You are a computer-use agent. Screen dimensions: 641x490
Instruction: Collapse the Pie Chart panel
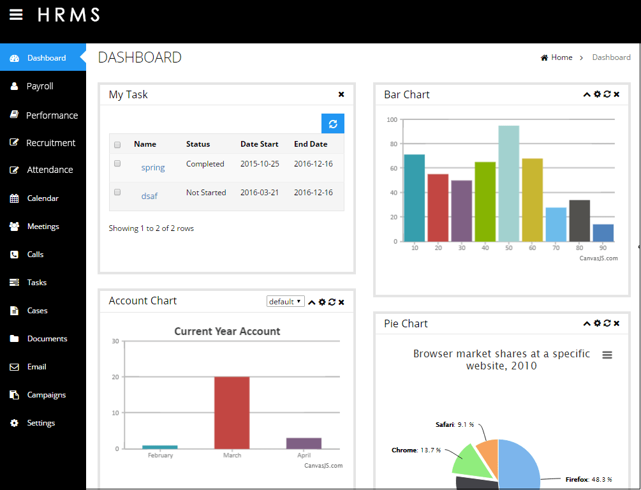coord(587,323)
